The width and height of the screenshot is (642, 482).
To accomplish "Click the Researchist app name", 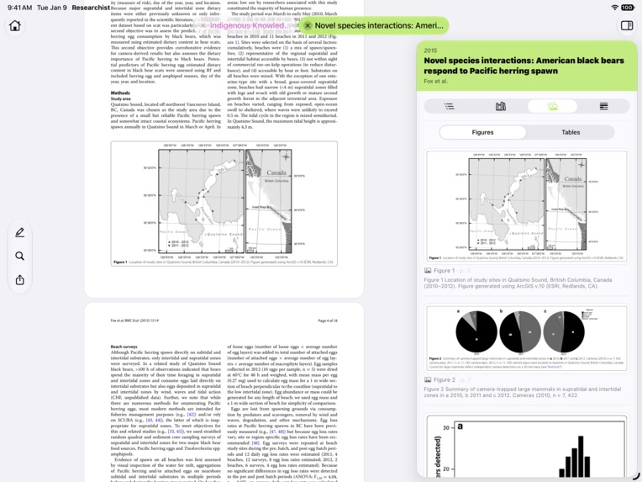I will tap(91, 8).
